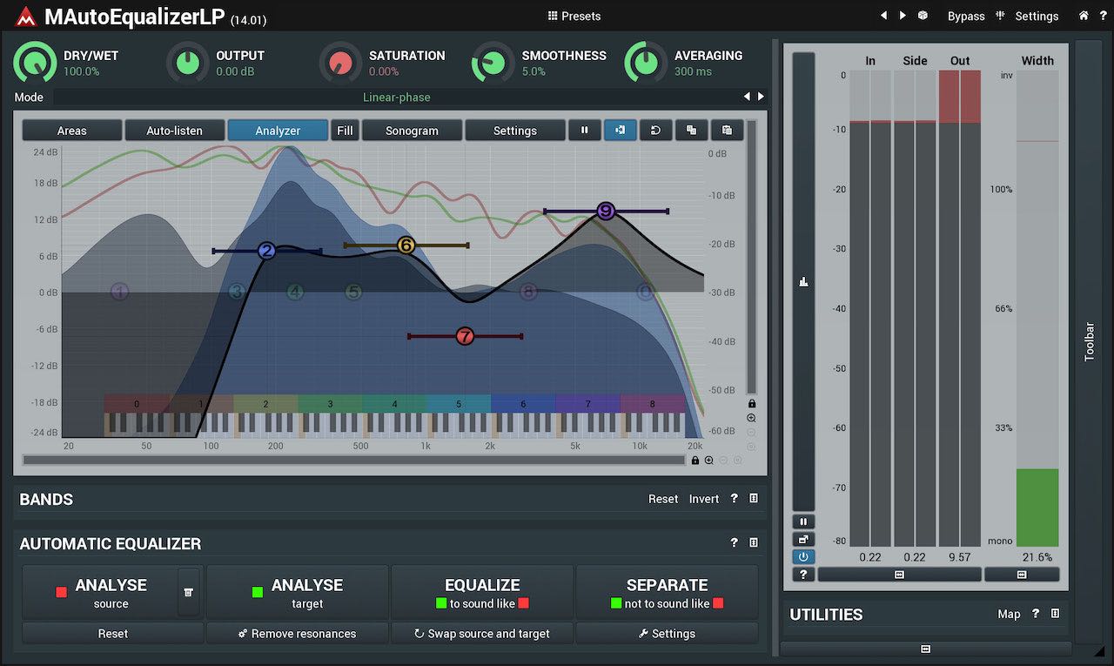Pause the analyzer display

[584, 131]
